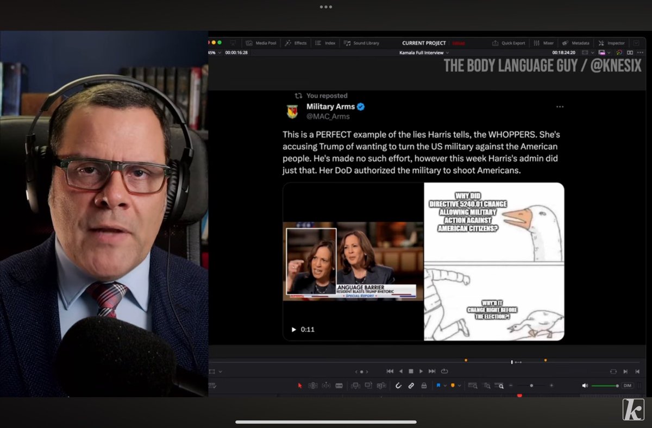
Task: Show the Mixer panel
Action: [x=544, y=43]
